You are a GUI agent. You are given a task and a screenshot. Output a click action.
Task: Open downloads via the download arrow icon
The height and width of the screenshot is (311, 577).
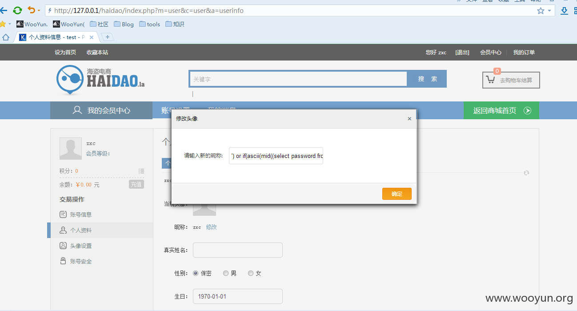click(x=564, y=11)
